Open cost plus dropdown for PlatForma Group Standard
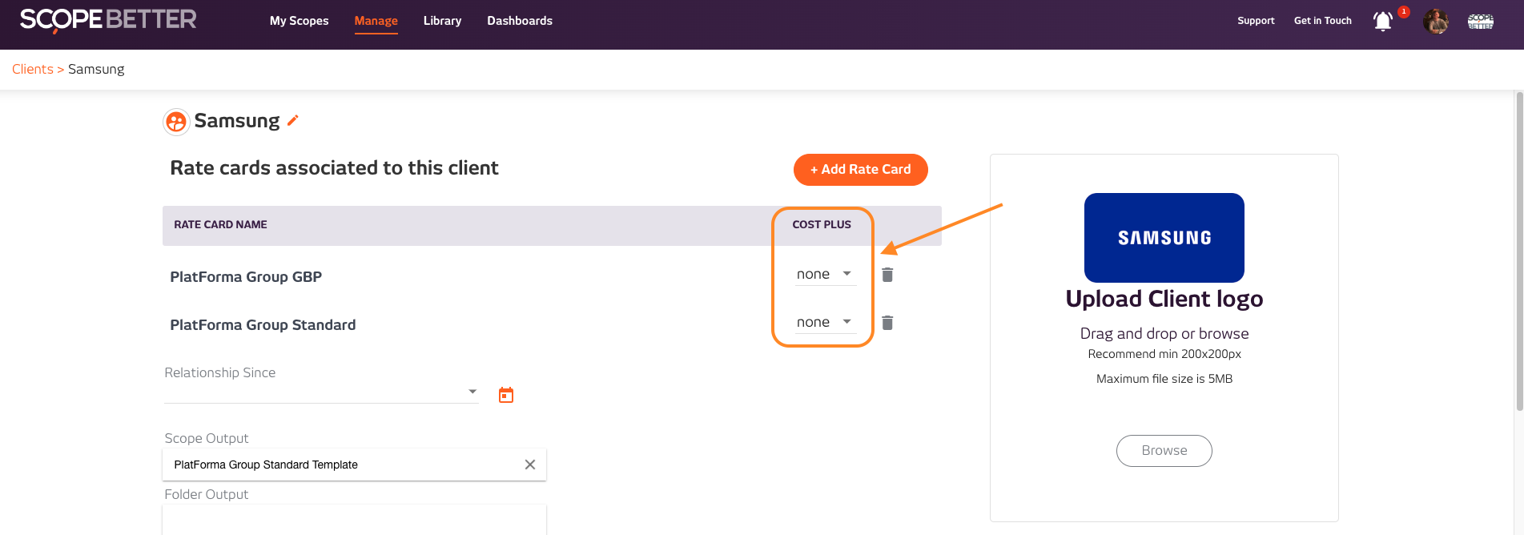The height and width of the screenshot is (535, 1524). point(826,322)
